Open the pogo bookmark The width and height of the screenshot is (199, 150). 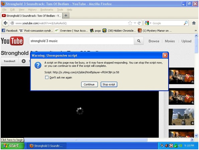95,30
